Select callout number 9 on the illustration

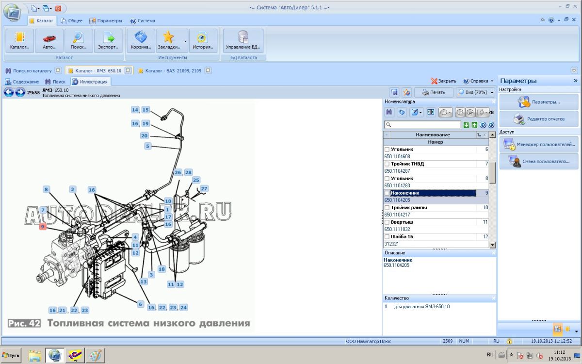tap(43, 226)
